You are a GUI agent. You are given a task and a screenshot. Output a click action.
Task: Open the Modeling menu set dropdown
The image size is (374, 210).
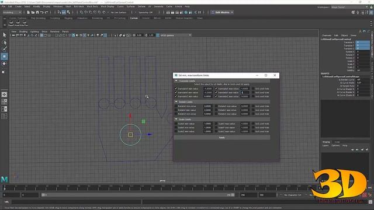12,12
